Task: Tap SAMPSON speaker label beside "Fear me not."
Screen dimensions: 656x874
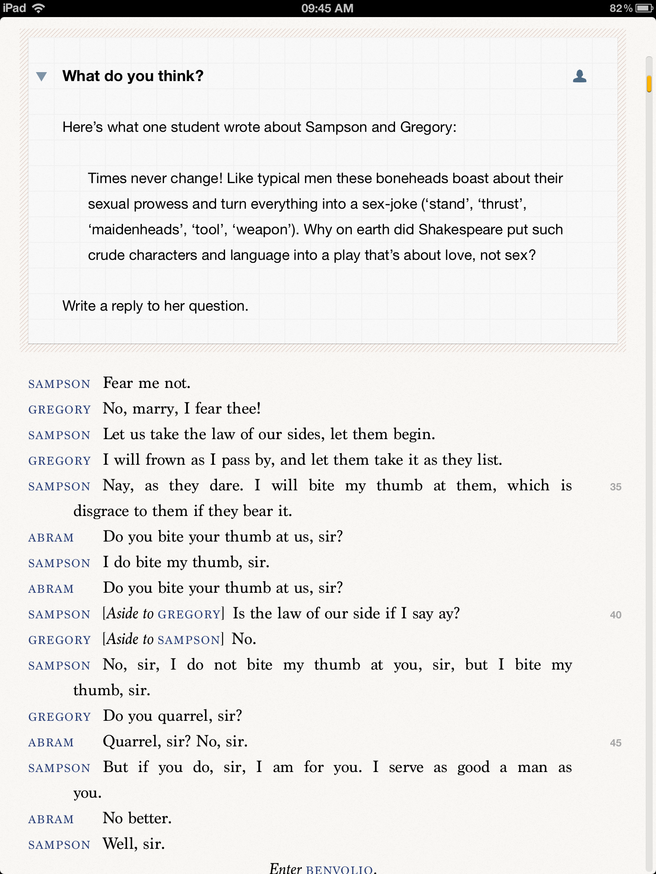Action: click(x=59, y=384)
